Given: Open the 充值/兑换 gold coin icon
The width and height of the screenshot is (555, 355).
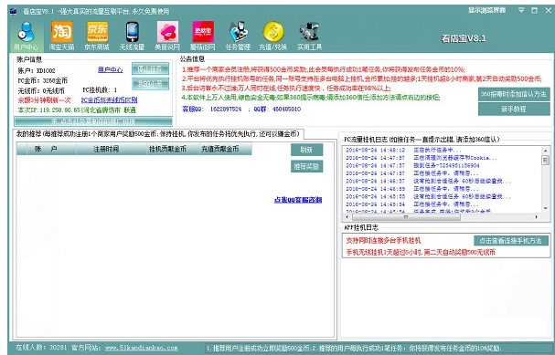Looking at the screenshot, I should tap(272, 36).
